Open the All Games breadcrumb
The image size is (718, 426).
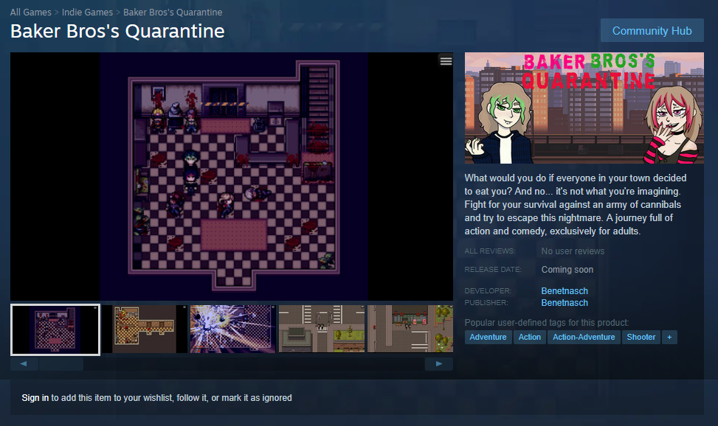pos(31,13)
